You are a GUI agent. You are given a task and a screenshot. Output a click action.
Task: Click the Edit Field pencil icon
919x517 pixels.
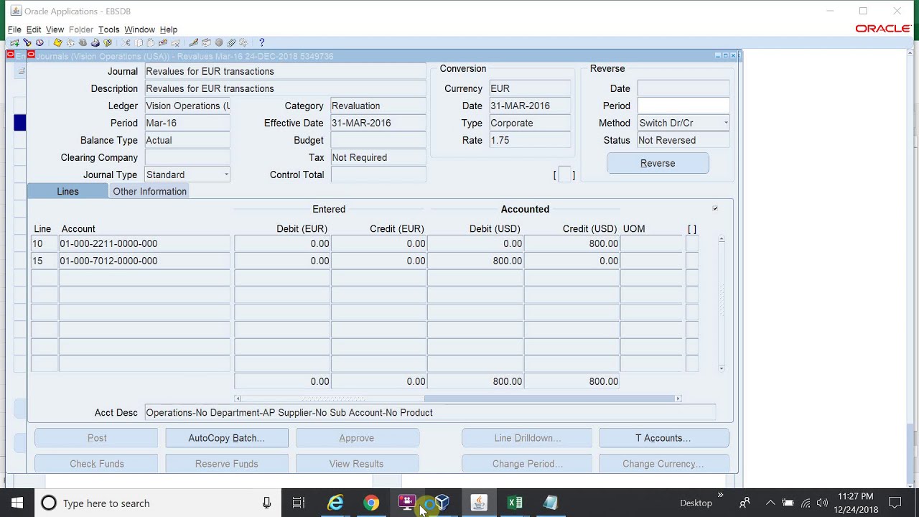click(194, 43)
